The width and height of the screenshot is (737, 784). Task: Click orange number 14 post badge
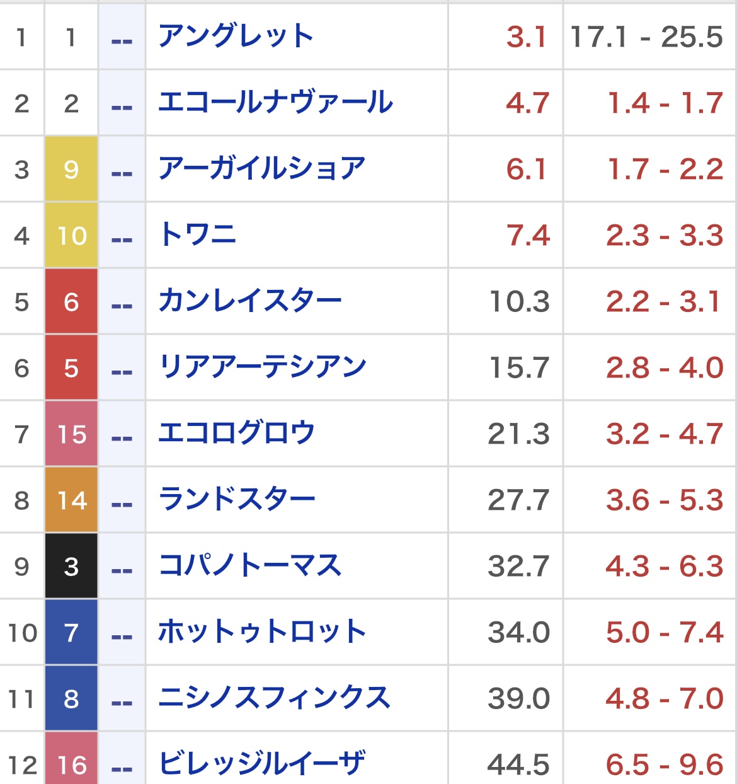pos(71,500)
